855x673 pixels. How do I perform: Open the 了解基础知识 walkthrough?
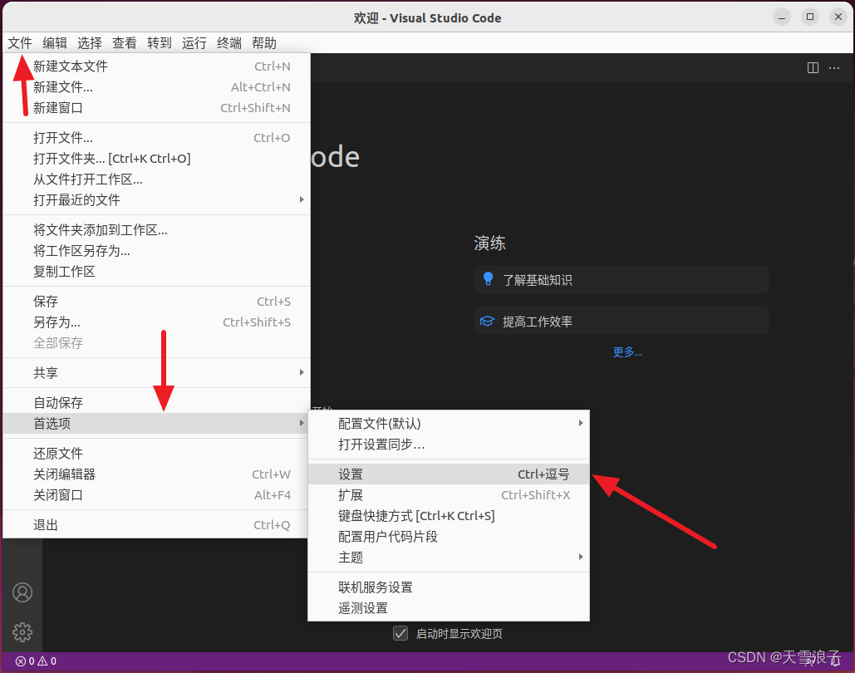[622, 279]
